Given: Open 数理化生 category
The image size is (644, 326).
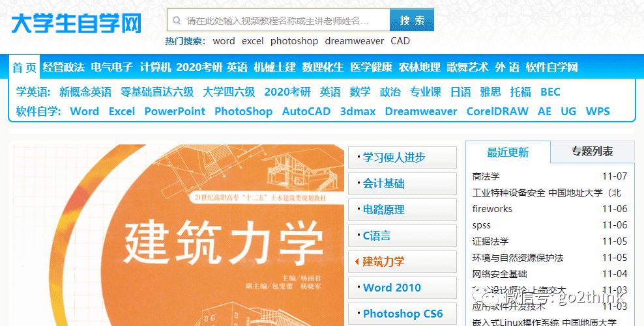Looking at the screenshot, I should click(323, 67).
